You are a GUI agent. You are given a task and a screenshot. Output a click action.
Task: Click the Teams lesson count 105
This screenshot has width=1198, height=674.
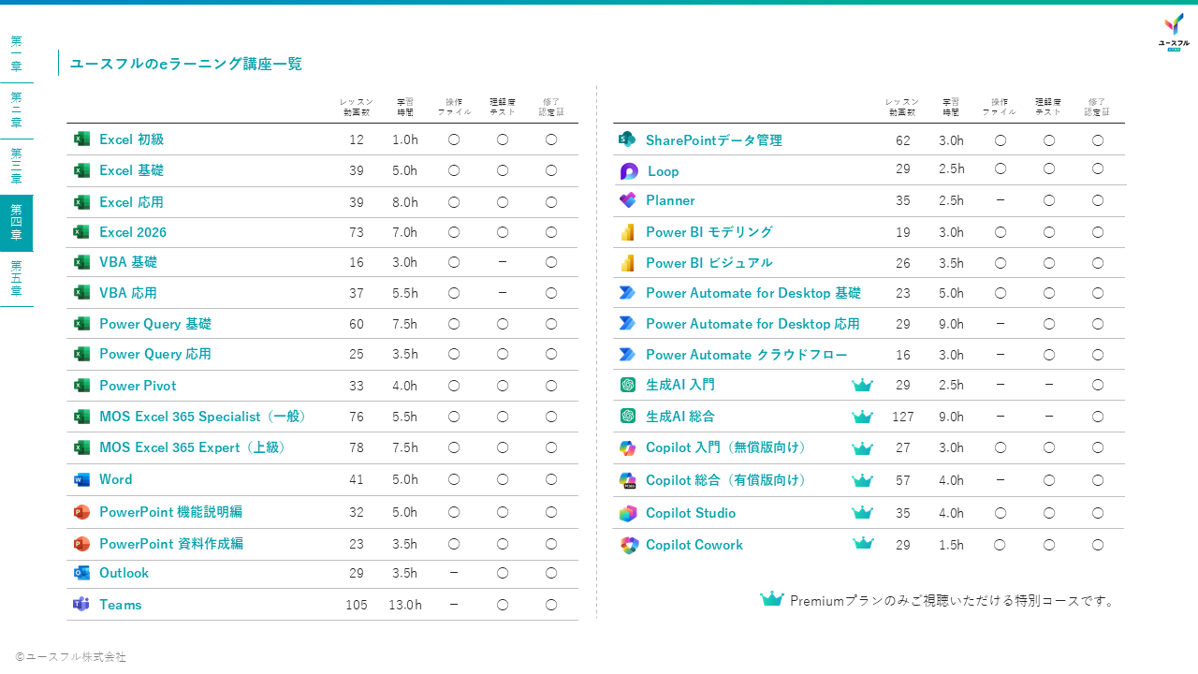357,605
